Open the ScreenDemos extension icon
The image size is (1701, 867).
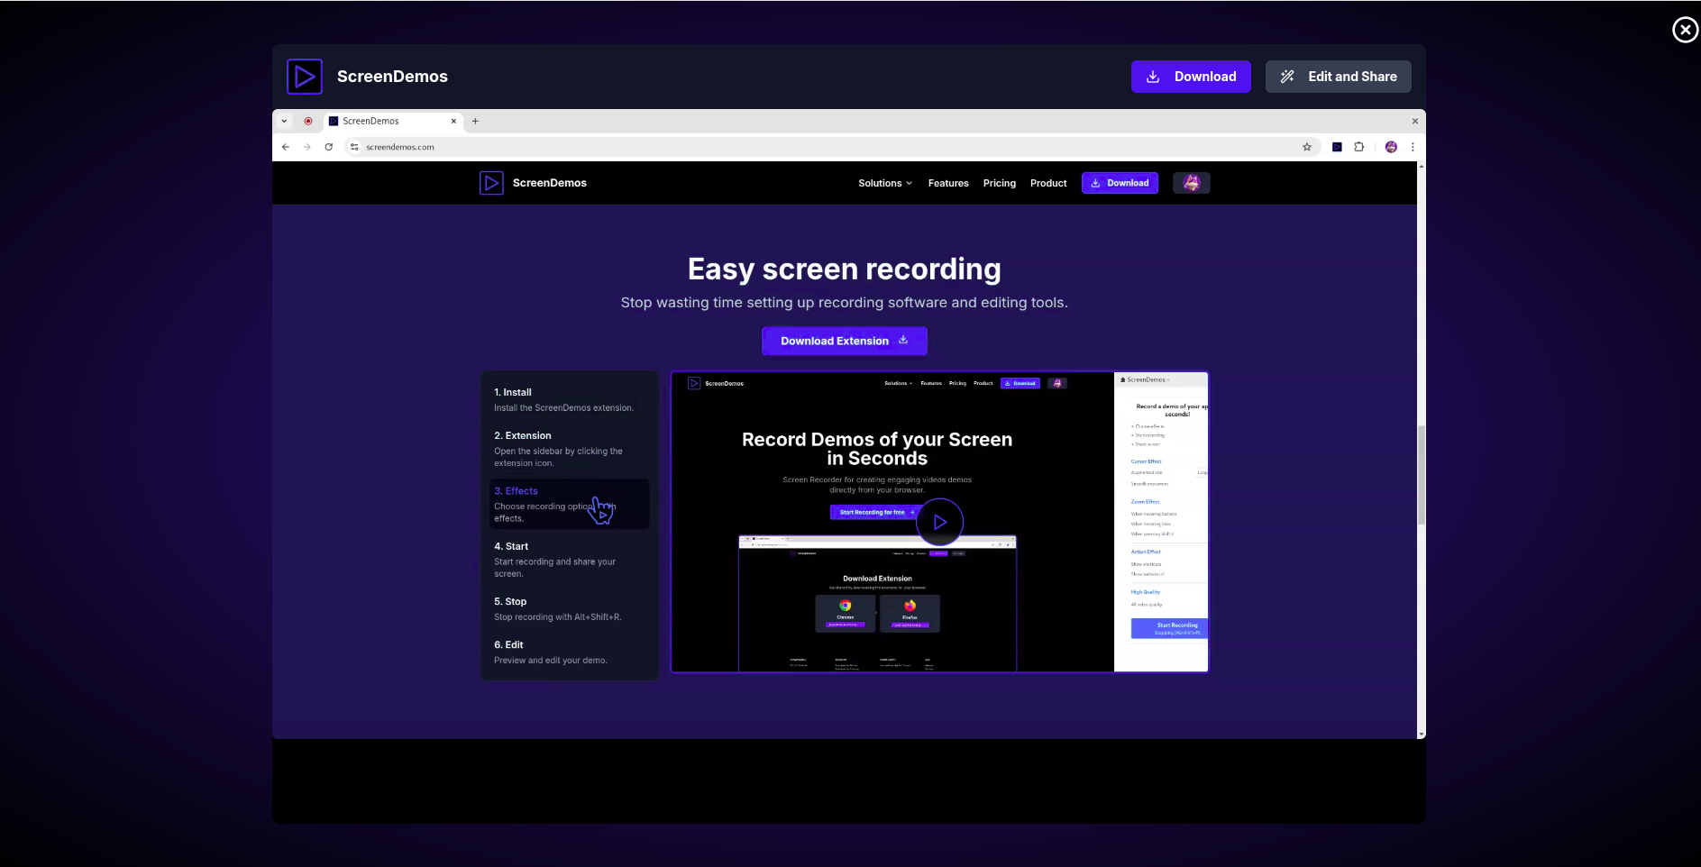(1337, 147)
